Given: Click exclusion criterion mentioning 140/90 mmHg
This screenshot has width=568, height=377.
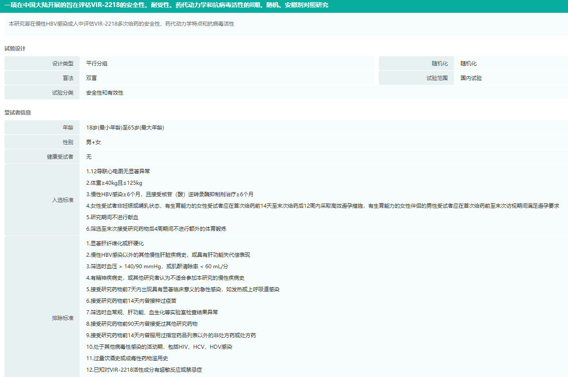Looking at the screenshot, I should 157,267.
